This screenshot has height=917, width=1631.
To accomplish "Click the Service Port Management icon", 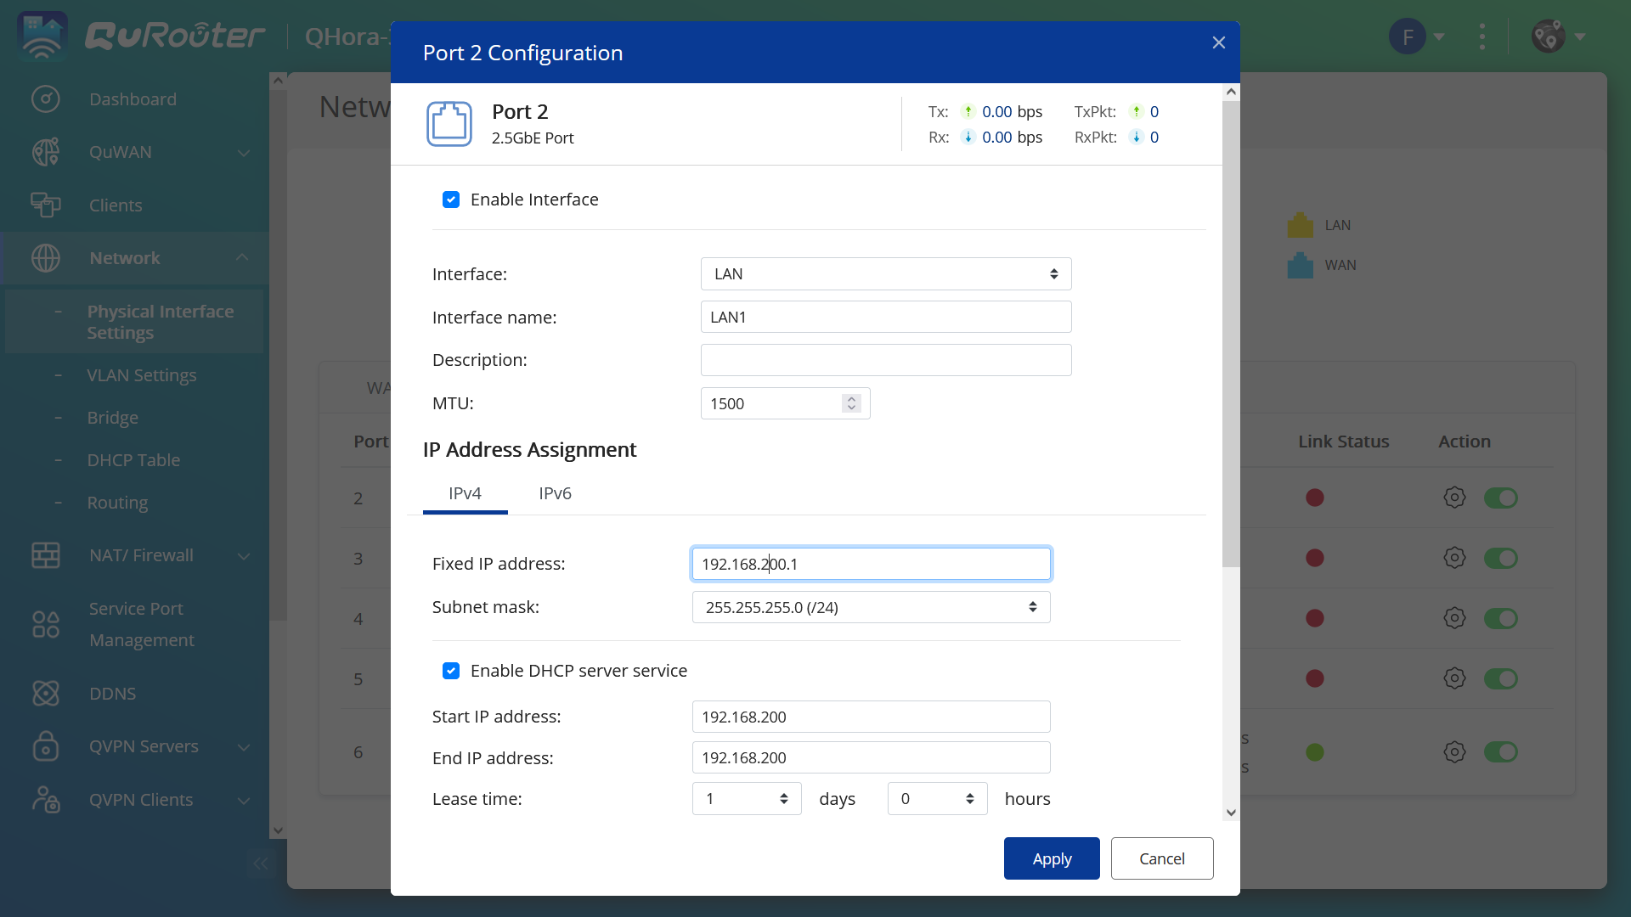I will coord(45,624).
